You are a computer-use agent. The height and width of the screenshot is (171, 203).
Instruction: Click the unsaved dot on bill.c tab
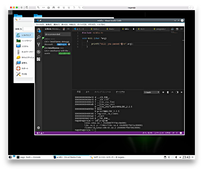[x=133, y=29]
